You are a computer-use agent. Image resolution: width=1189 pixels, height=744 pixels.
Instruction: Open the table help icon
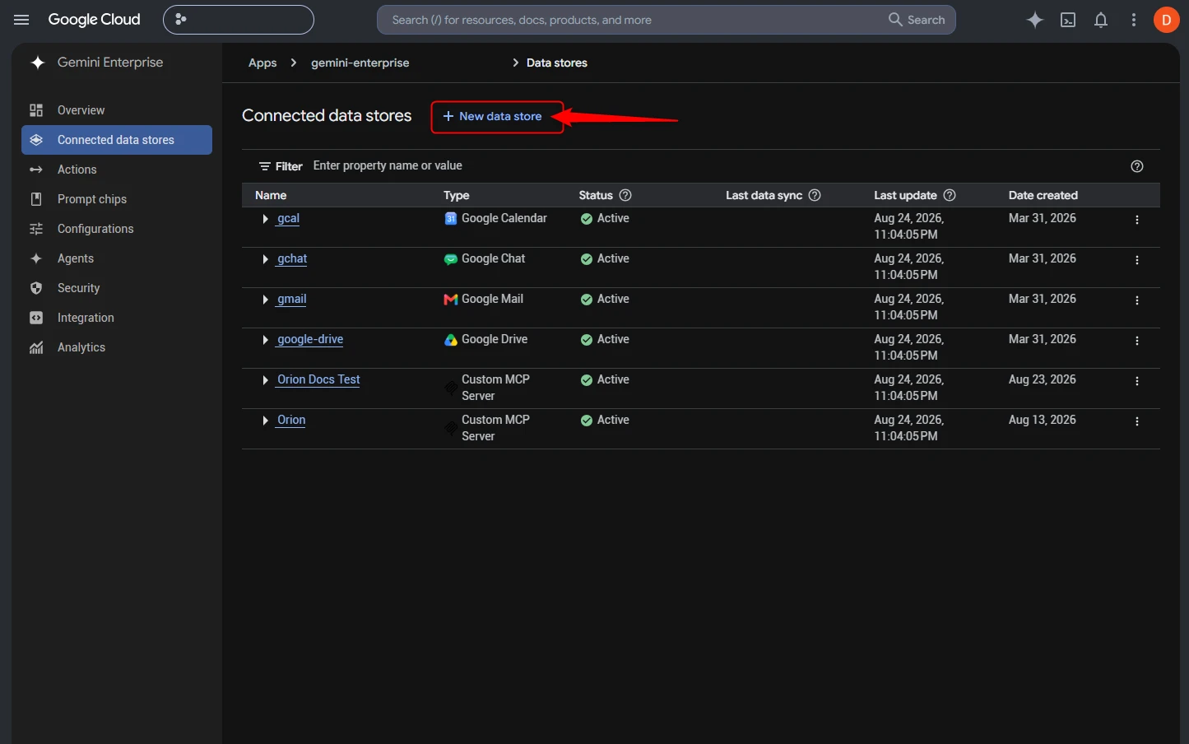point(1137,166)
